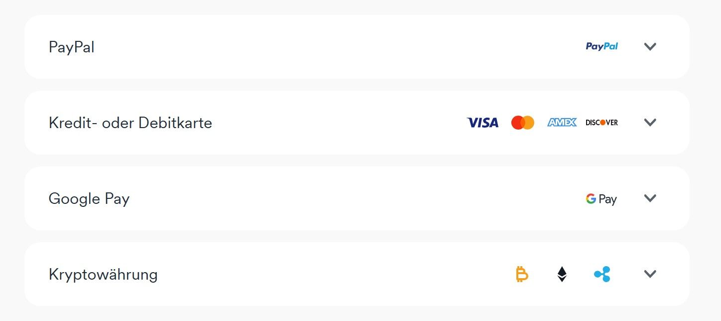
Task: Expand the Kryptowährung chevron
Action: [650, 274]
